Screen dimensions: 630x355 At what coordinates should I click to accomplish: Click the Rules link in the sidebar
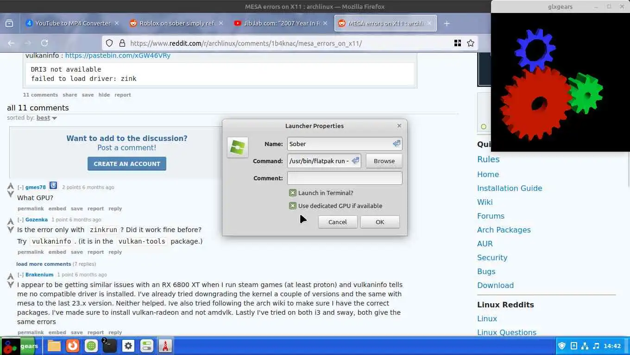[x=488, y=159]
